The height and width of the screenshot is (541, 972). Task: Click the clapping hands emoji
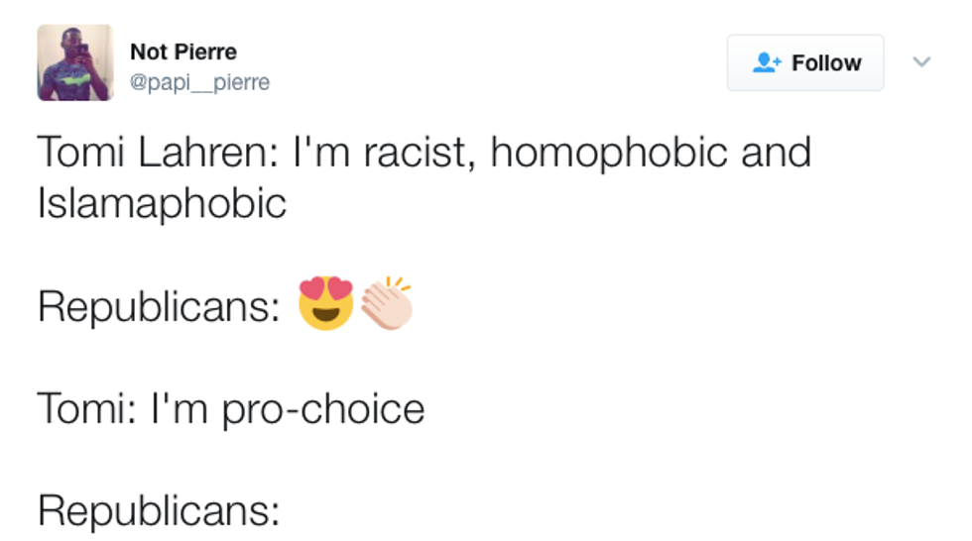tap(386, 303)
